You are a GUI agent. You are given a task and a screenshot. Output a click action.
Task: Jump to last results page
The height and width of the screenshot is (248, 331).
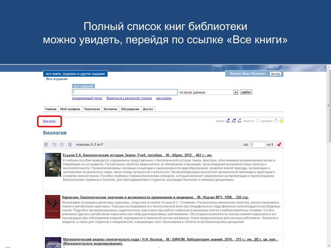pos(70,144)
